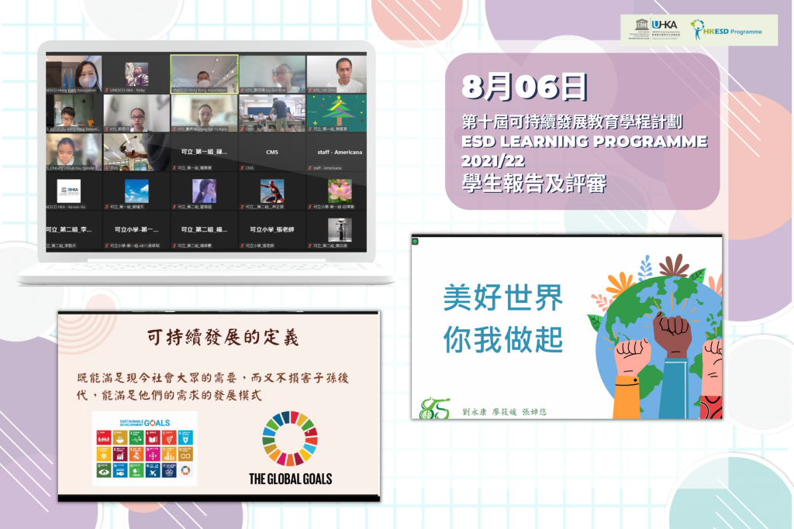
Task: Click the green 85 emblem on the slide
Action: click(x=434, y=408)
